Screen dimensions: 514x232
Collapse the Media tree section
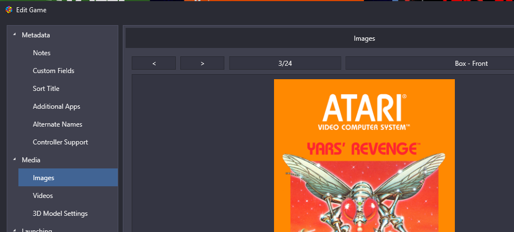click(x=14, y=159)
